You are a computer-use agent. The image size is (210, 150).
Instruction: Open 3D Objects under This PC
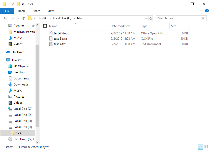coord(18,66)
